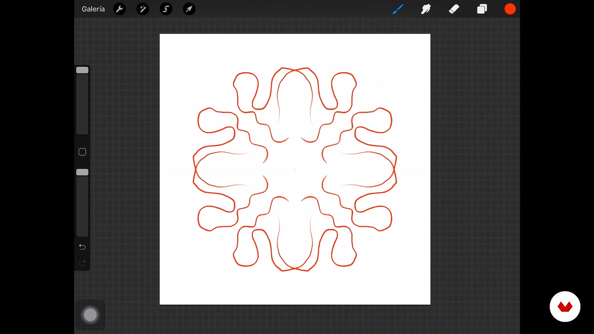
Task: Click the lower part of opacity slider track
Action: point(82,220)
